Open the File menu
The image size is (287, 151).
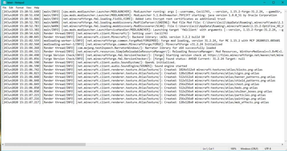(4, 7)
